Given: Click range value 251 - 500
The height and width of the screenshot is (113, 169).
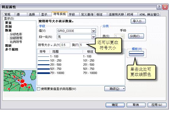Looking at the screenshot, I should [56, 65].
